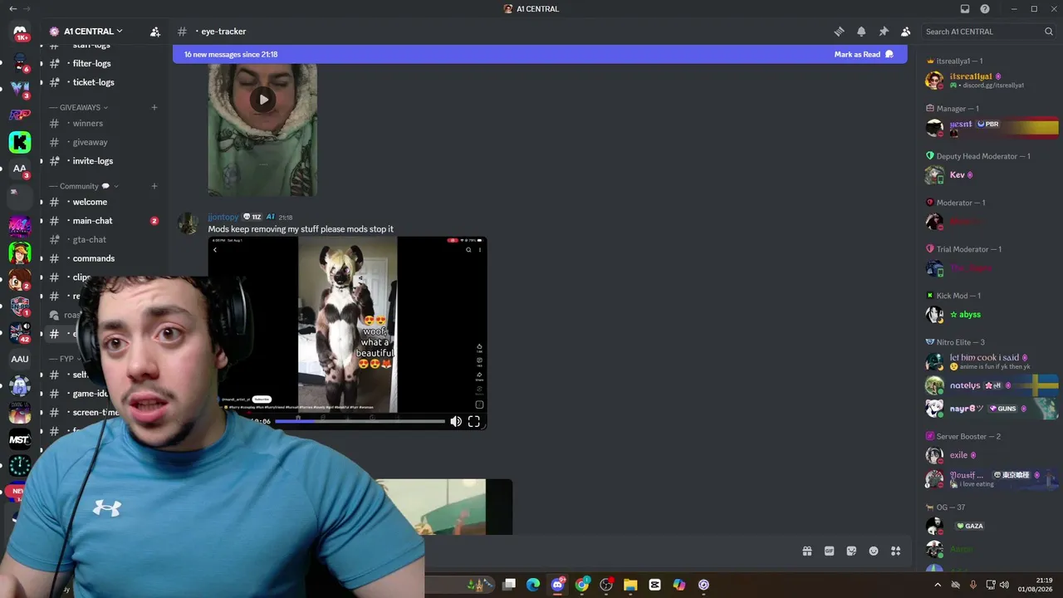Open Google Chrome from taskbar

click(582, 585)
